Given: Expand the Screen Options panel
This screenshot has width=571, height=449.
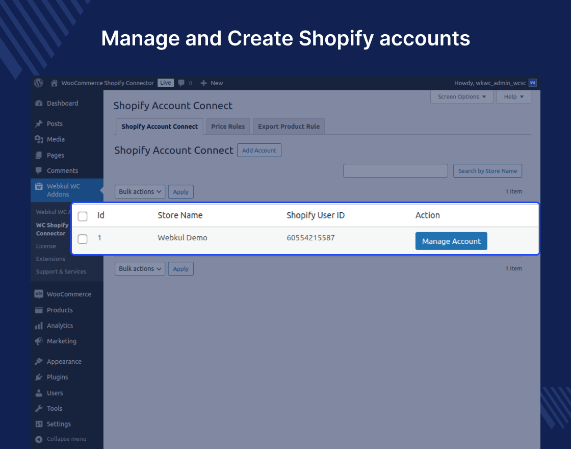Looking at the screenshot, I should click(461, 96).
